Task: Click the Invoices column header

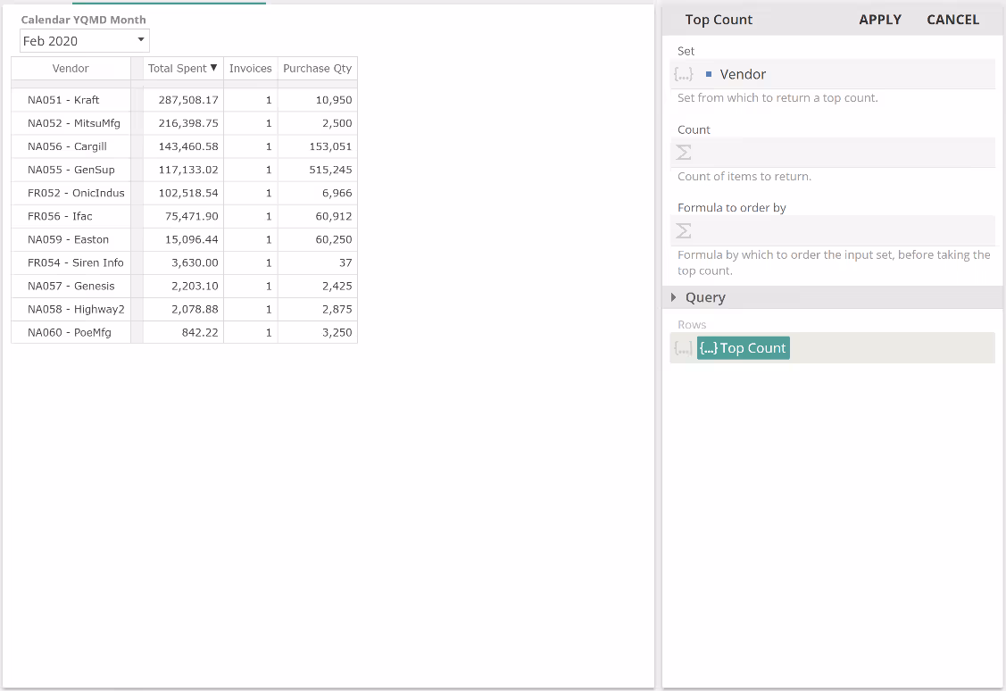Action: pos(250,69)
